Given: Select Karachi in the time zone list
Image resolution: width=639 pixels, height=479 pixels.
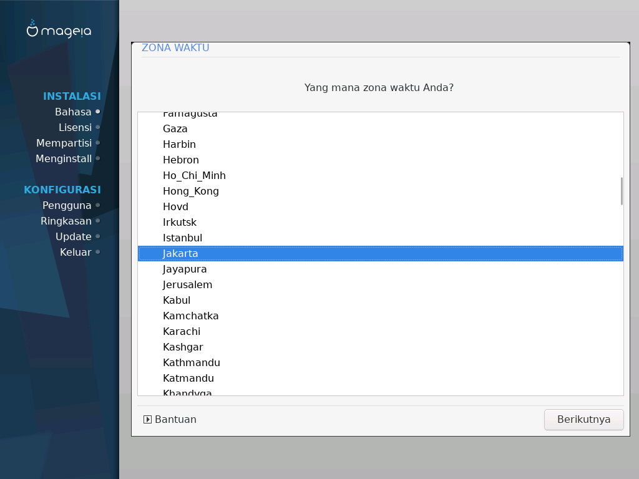Looking at the screenshot, I should tap(182, 332).
